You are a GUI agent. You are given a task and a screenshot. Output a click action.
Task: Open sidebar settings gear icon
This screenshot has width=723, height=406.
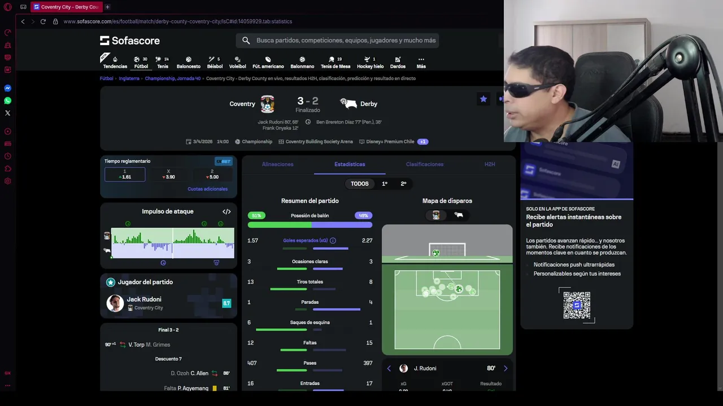coord(7,181)
